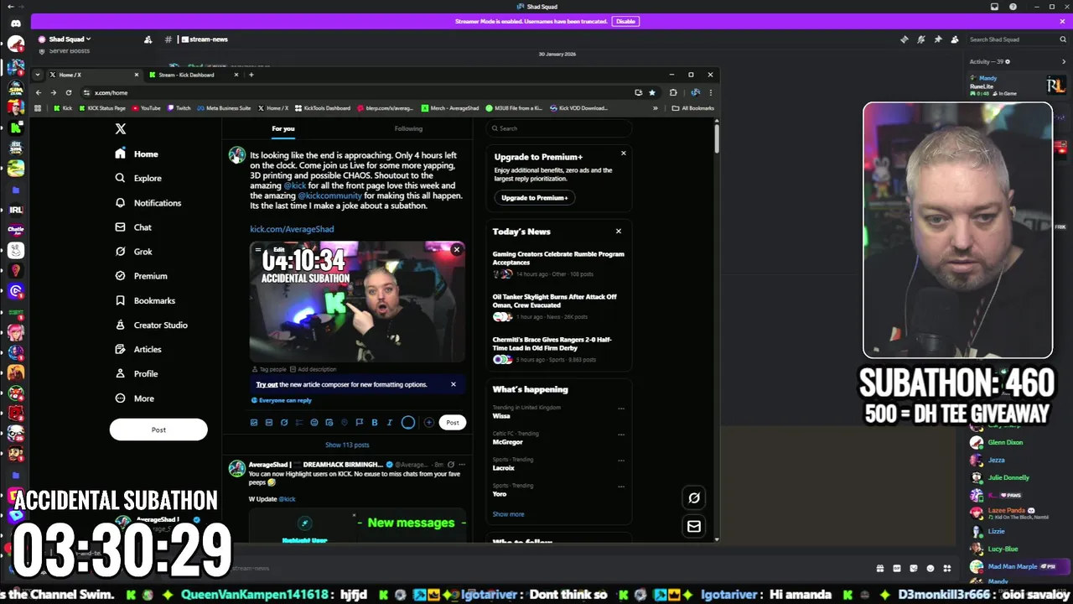Click Show more under trends
Image resolution: width=1073 pixels, height=604 pixels.
click(x=508, y=514)
